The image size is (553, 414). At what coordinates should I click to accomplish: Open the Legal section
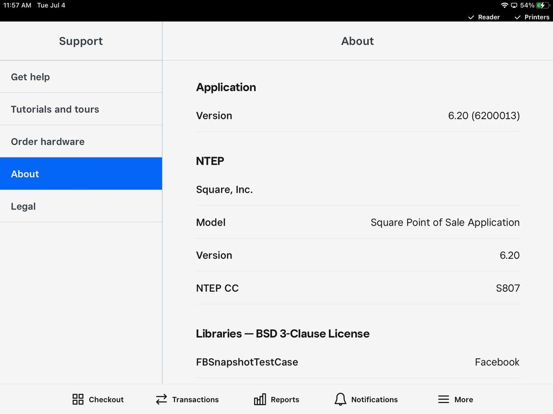tap(81, 206)
